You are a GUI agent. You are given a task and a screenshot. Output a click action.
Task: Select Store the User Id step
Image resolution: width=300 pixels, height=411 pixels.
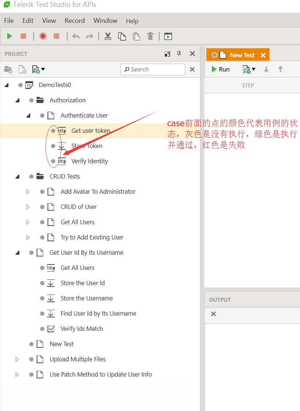tap(83, 283)
